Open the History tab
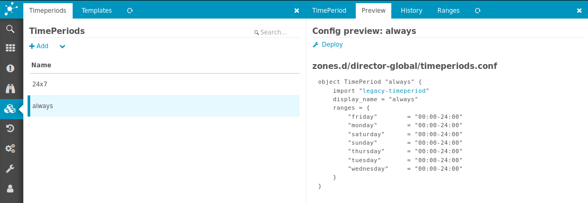588x203 pixels. 411,11
